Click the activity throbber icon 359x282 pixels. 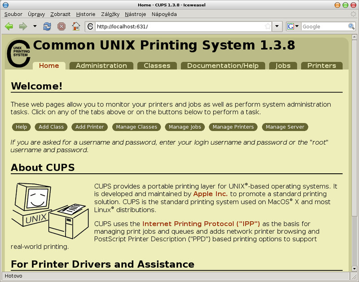point(353,14)
